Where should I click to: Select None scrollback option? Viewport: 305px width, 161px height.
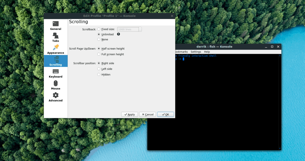(x=103, y=39)
